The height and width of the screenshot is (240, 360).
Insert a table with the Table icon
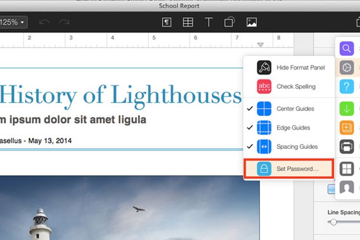pos(188,22)
